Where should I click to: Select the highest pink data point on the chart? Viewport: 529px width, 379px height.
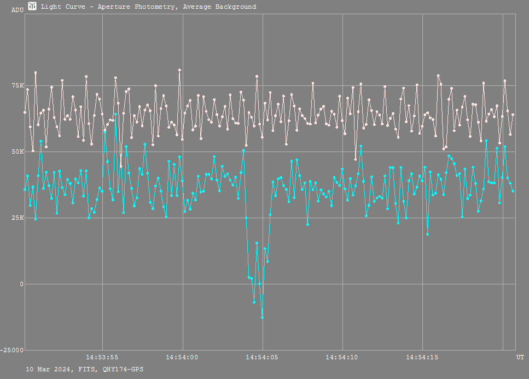click(x=179, y=70)
